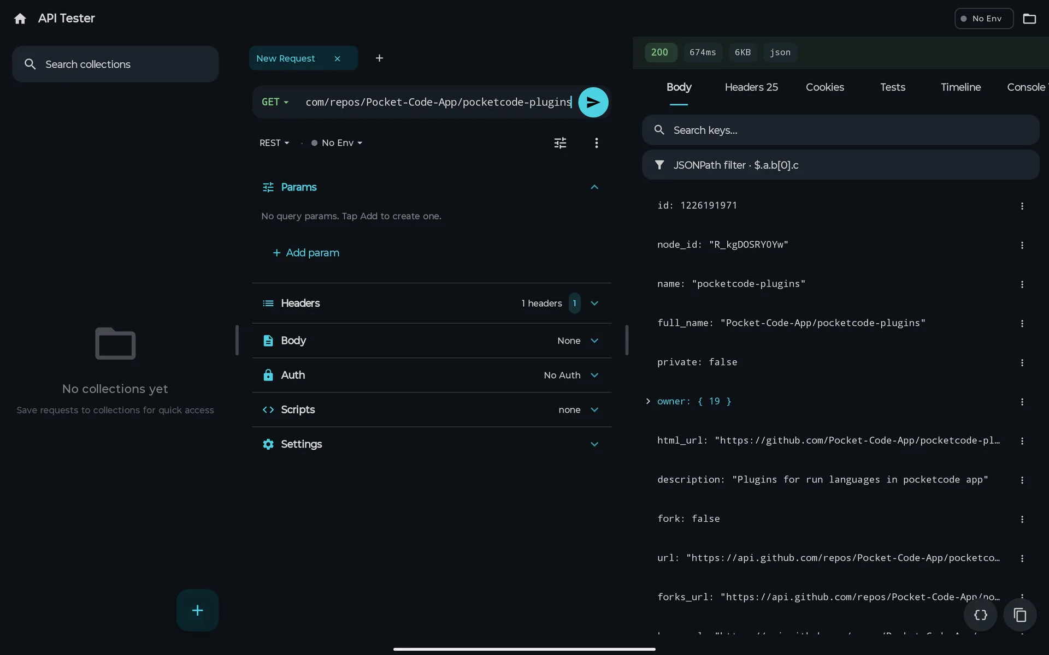Focus the Search keys field
This screenshot has width=1049, height=655.
pyautogui.click(x=840, y=130)
